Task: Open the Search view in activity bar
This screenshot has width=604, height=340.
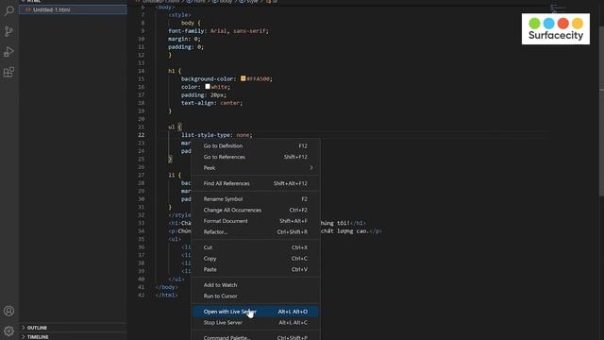Action: pyautogui.click(x=8, y=10)
